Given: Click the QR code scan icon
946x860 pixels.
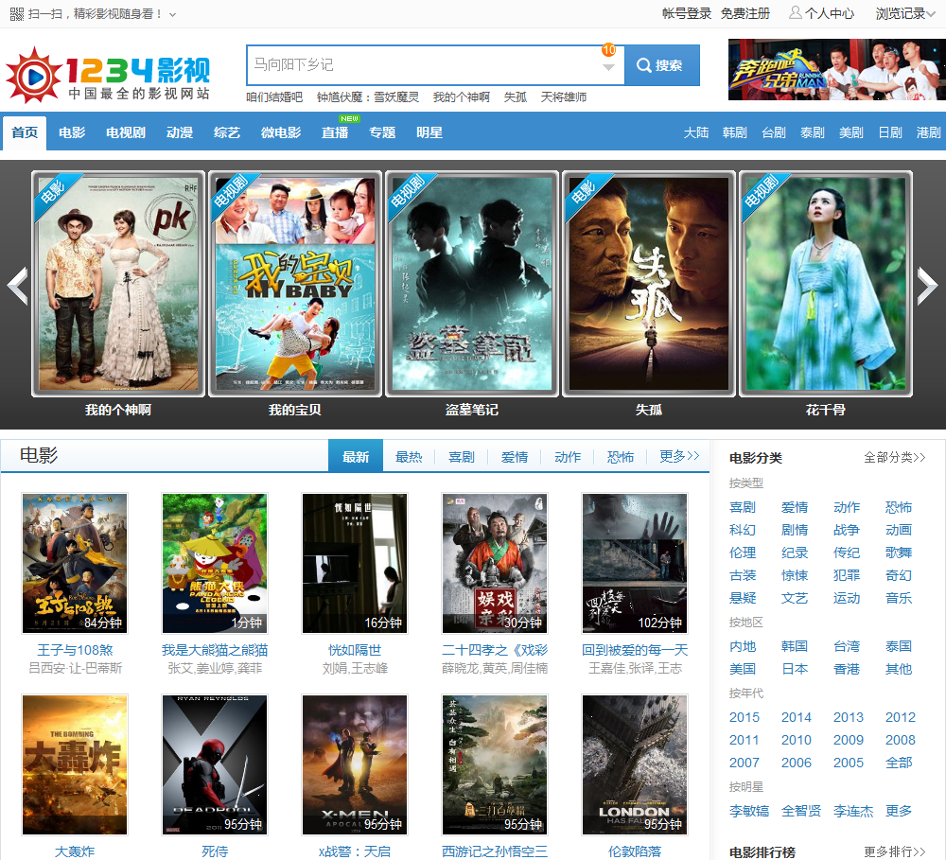Looking at the screenshot, I should (17, 14).
